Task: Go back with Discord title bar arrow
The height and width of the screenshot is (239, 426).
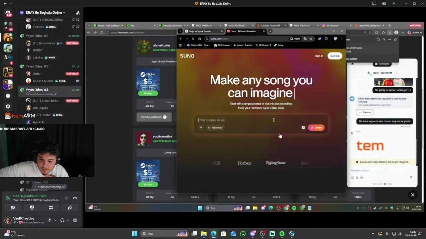Action: pos(5,4)
